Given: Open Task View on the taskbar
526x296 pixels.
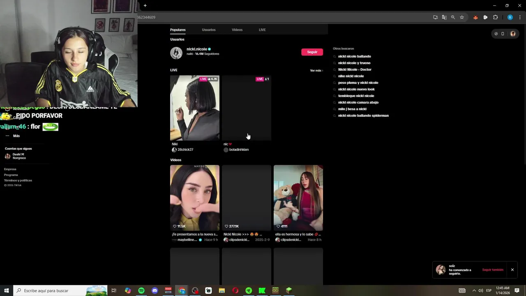Looking at the screenshot, I should click(114, 291).
